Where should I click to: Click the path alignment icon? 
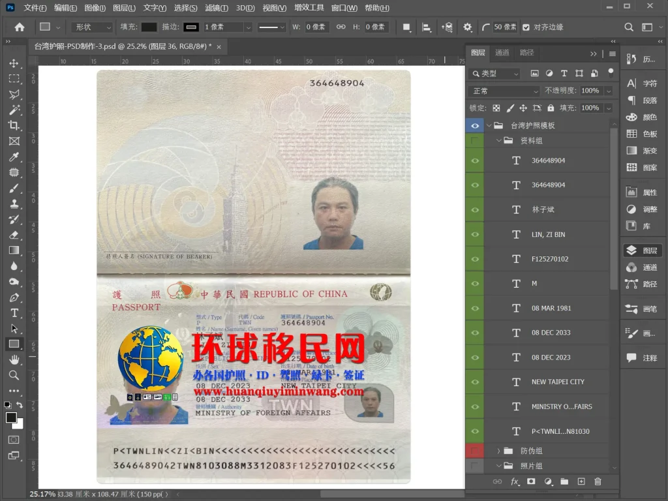pyautogui.click(x=426, y=27)
